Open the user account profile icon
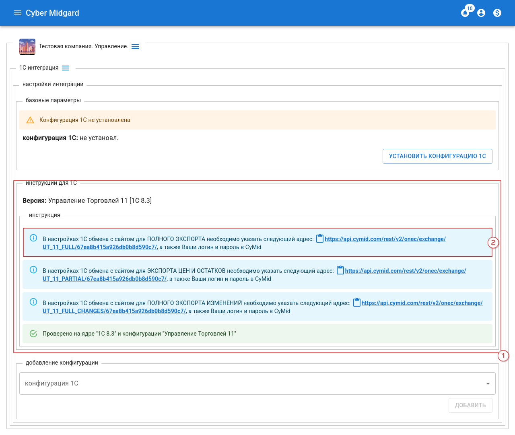The height and width of the screenshot is (435, 515). [481, 13]
